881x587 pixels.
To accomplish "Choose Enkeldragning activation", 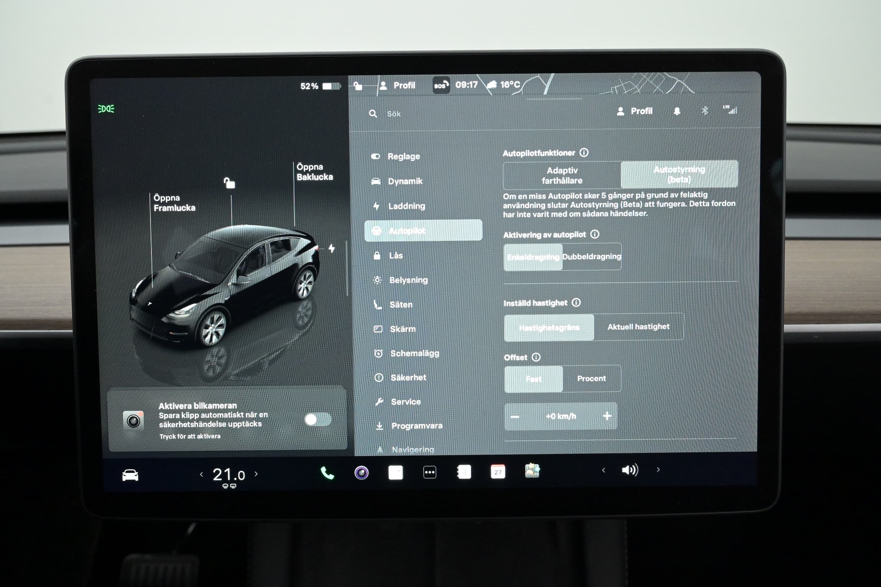I will coord(533,257).
